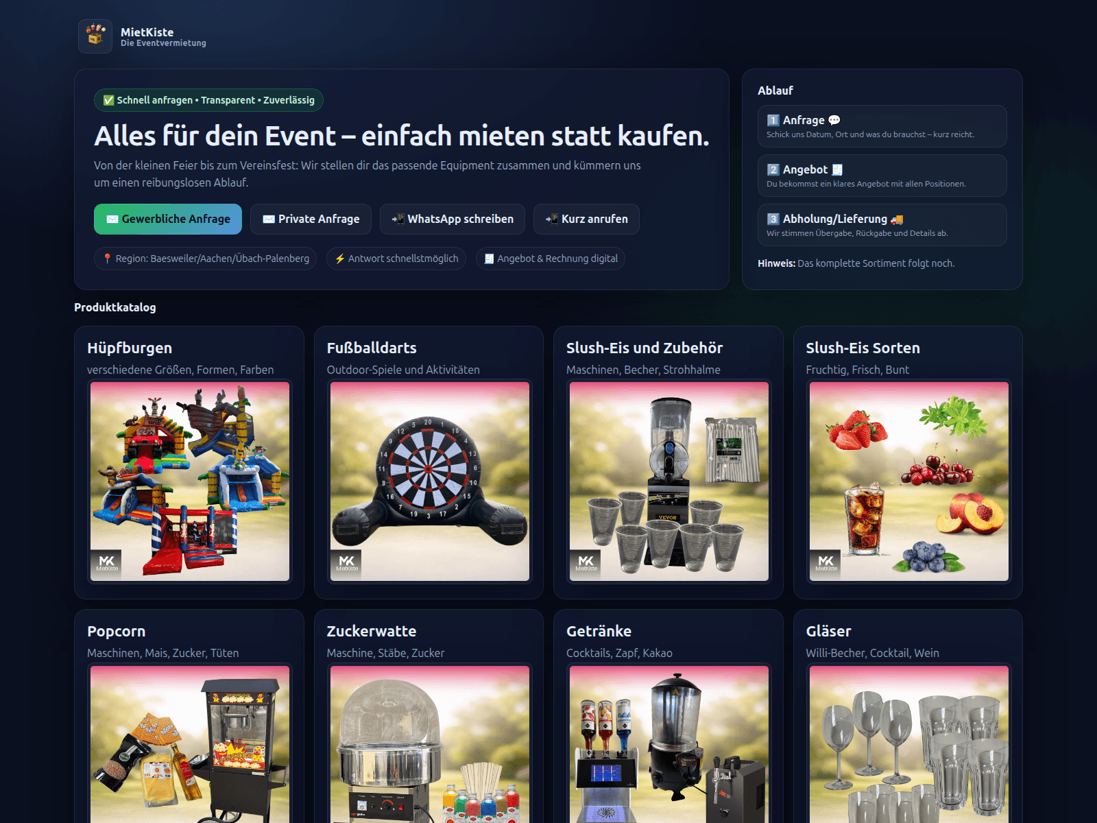Open WhatsApp schreiben
The width and height of the screenshot is (1097, 823).
[x=453, y=219]
